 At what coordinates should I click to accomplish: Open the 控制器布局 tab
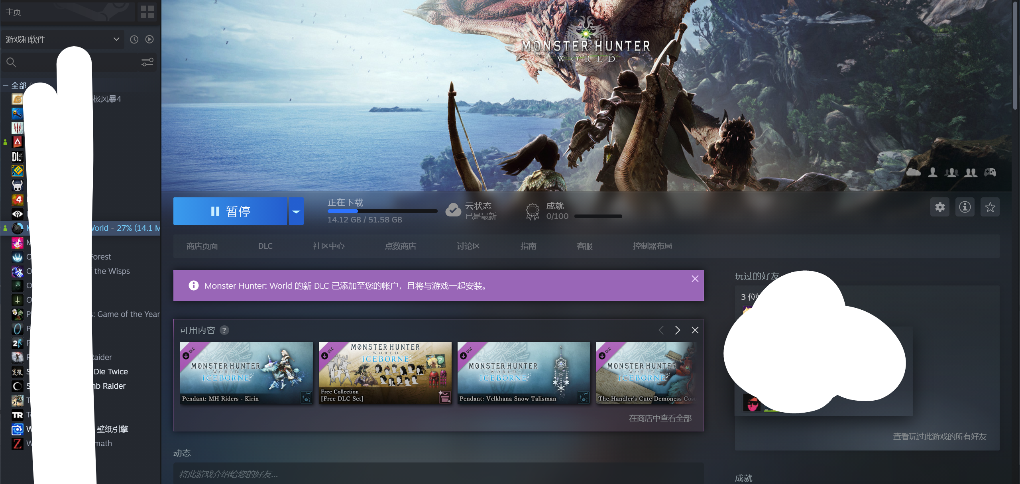652,246
